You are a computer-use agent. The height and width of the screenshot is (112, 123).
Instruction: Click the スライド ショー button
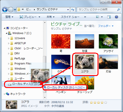(x=70, y=17)
